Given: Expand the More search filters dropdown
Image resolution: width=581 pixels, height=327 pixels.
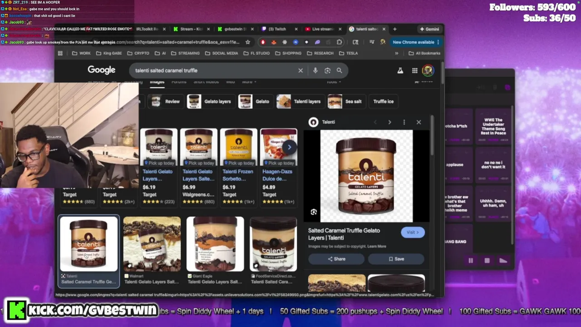Looking at the screenshot, I should 249,82.
